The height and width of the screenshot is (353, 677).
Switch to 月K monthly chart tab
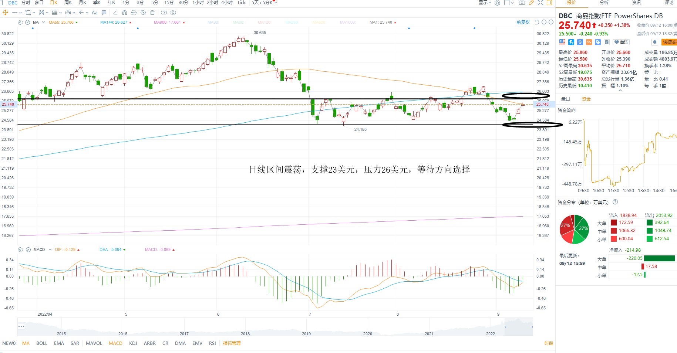(82, 3)
